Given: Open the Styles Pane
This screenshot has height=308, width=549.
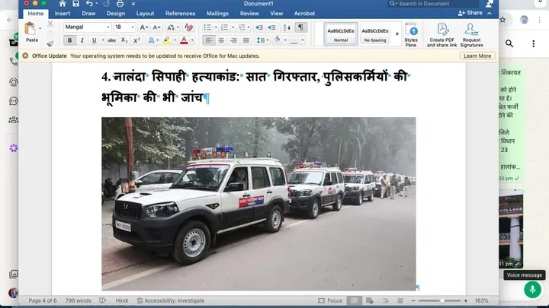Looking at the screenshot, I should [411, 35].
